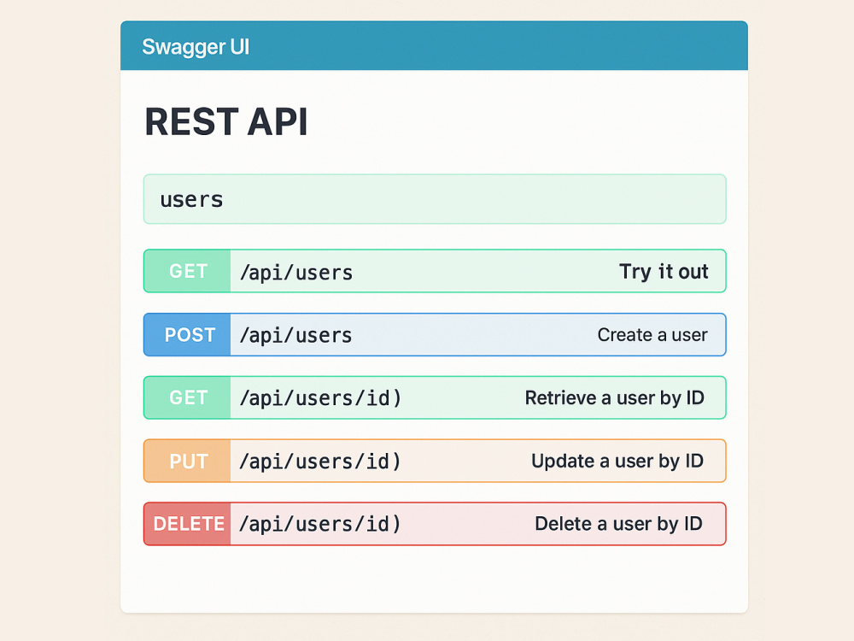This screenshot has width=854, height=641.
Task: Click the Update a user by ID description
Action: (617, 462)
